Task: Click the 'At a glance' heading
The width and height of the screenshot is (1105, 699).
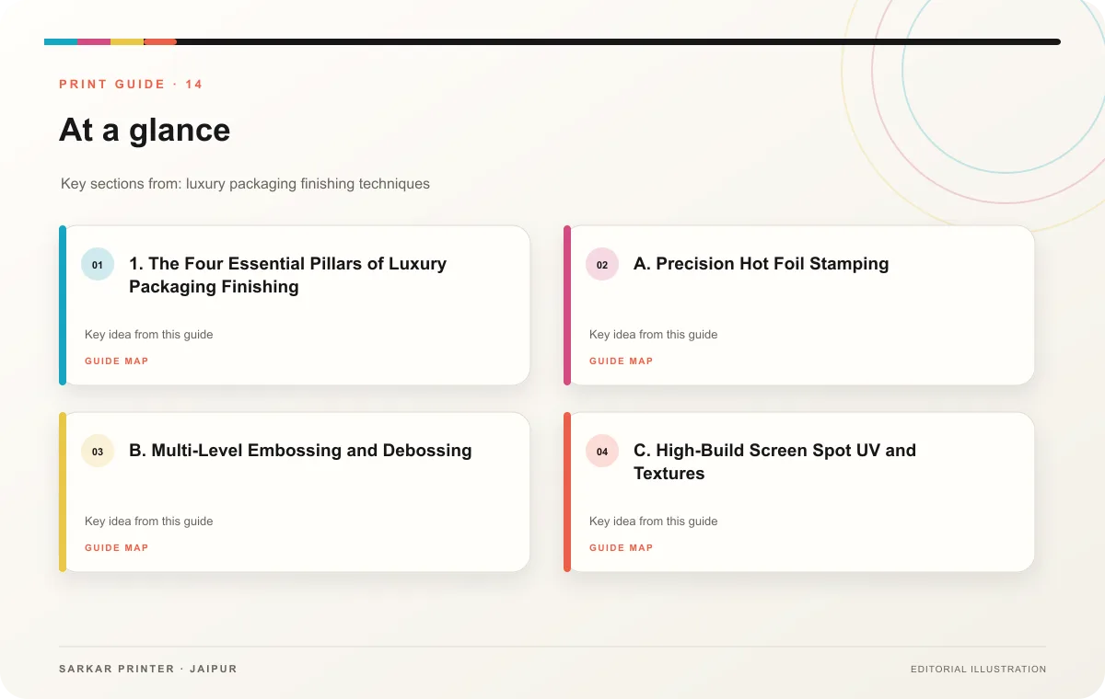Action: pyautogui.click(x=145, y=131)
